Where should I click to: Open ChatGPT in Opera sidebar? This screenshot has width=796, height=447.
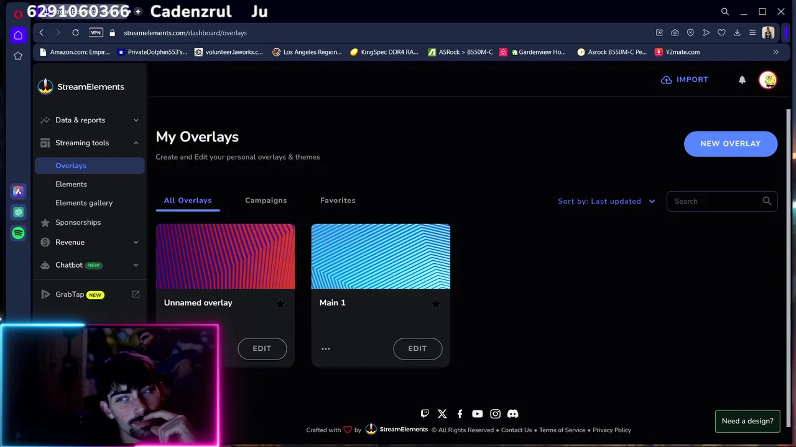coord(18,212)
